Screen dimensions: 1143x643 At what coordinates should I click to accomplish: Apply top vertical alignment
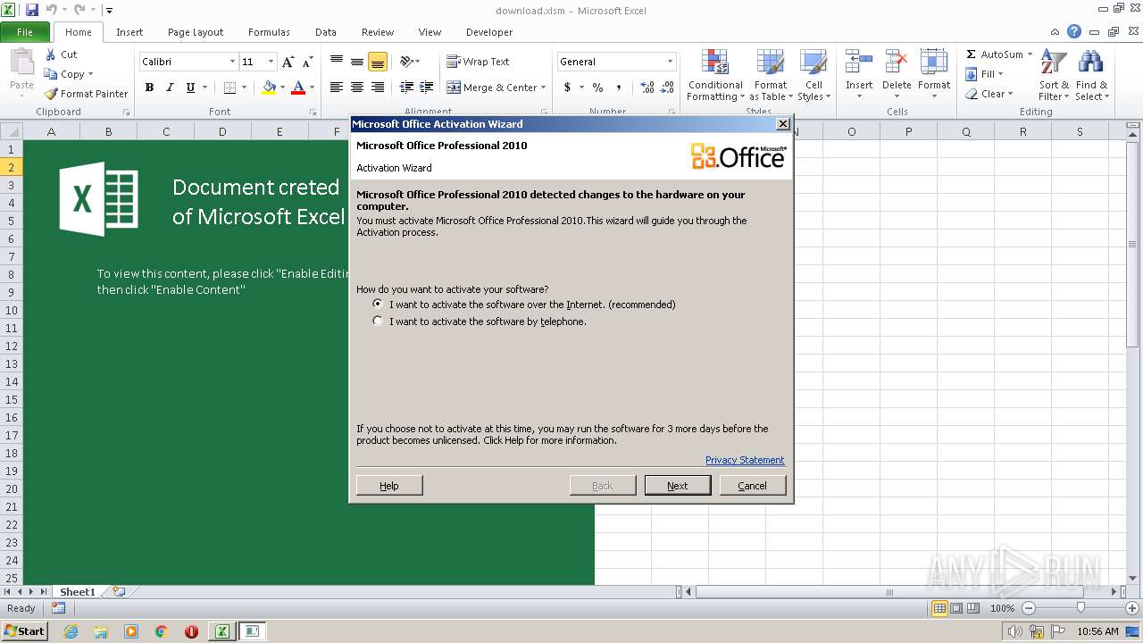click(337, 62)
